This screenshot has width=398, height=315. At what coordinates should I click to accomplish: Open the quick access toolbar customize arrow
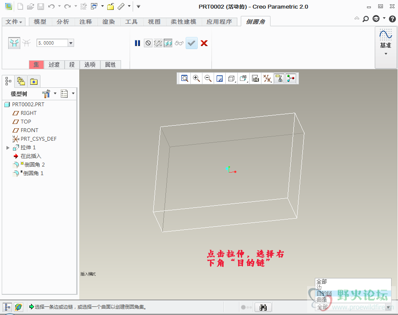(x=138, y=6)
